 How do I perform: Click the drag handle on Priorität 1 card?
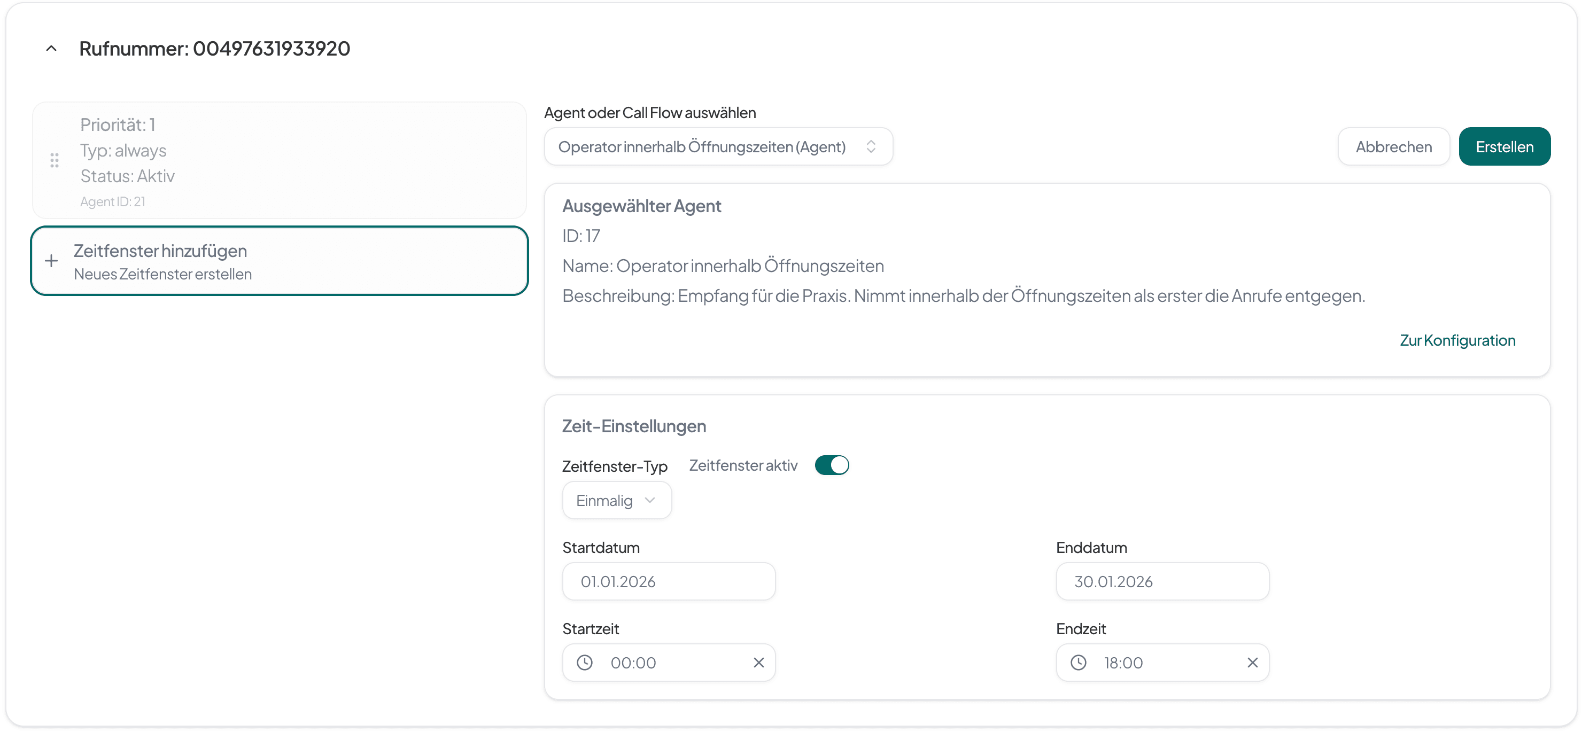coord(55,161)
